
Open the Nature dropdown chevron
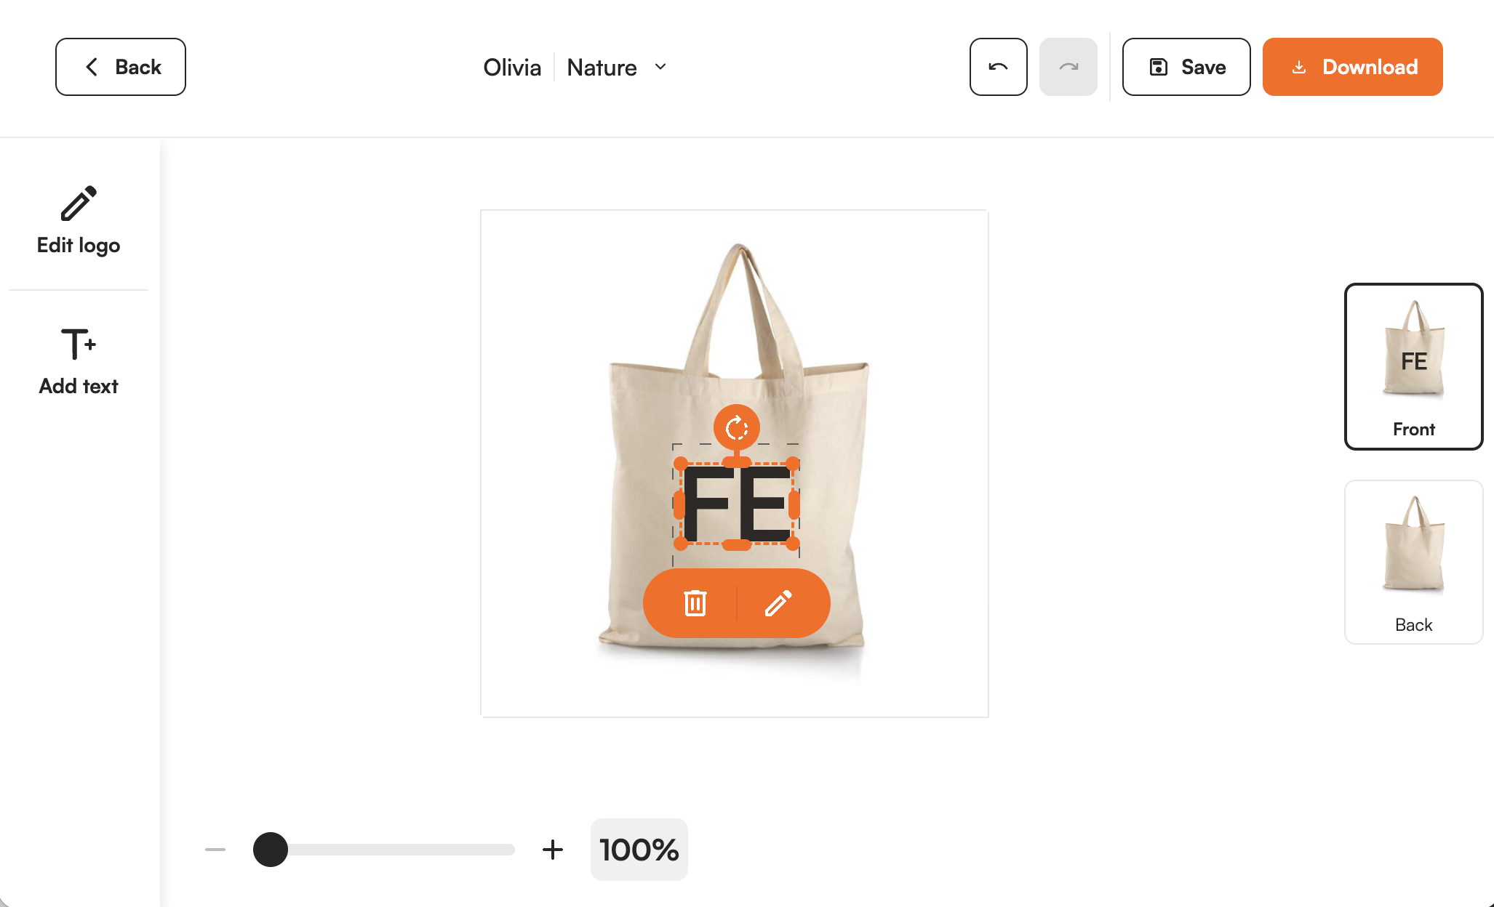click(x=660, y=67)
